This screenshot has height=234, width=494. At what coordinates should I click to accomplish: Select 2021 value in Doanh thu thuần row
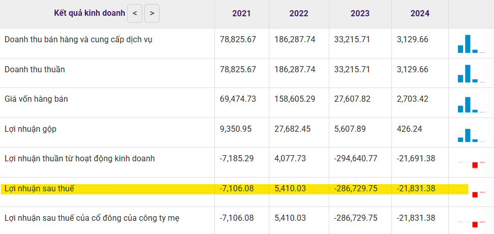click(238, 69)
